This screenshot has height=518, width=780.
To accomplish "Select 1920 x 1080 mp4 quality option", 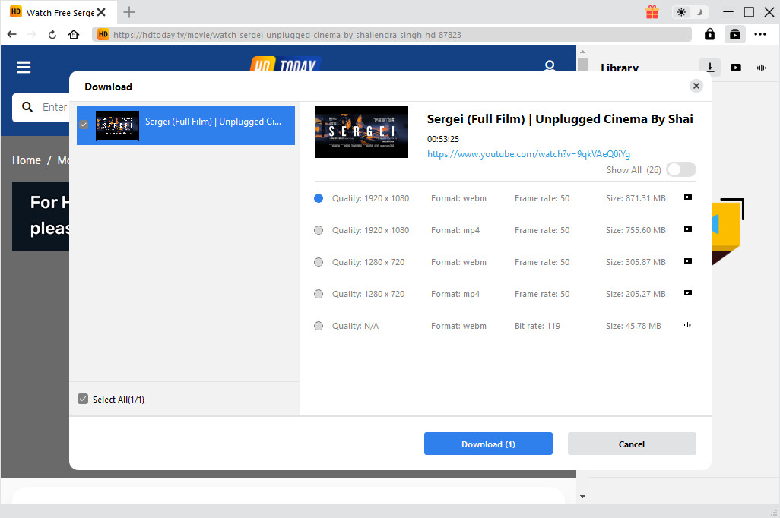I will (x=319, y=230).
